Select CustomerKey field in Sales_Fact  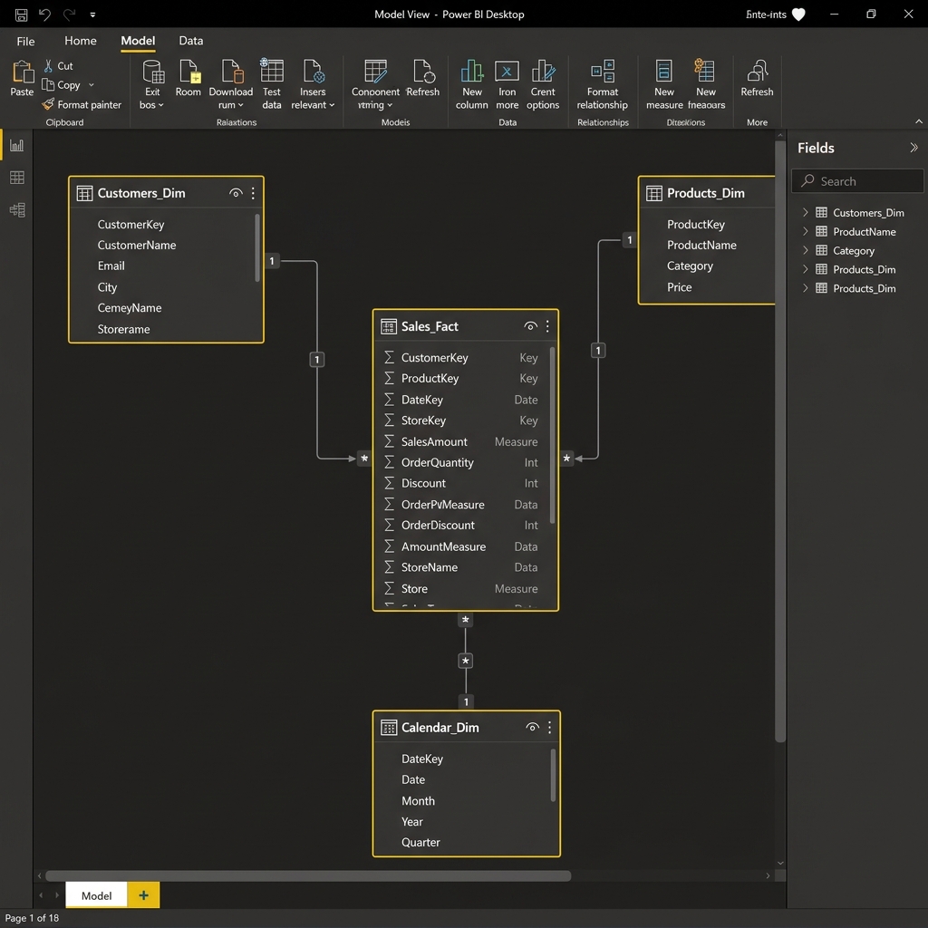click(x=461, y=357)
